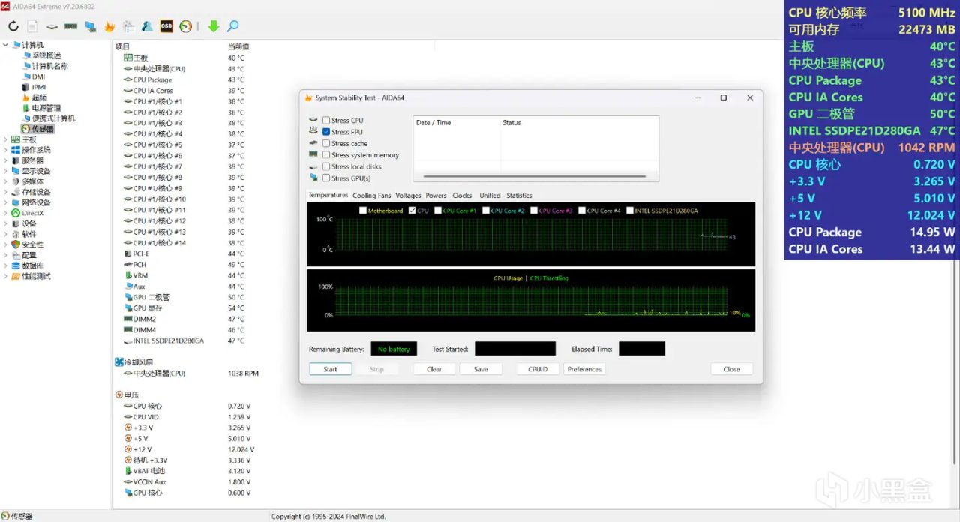
Task: Check the Motherboard graph checkbox
Action: 363,211
